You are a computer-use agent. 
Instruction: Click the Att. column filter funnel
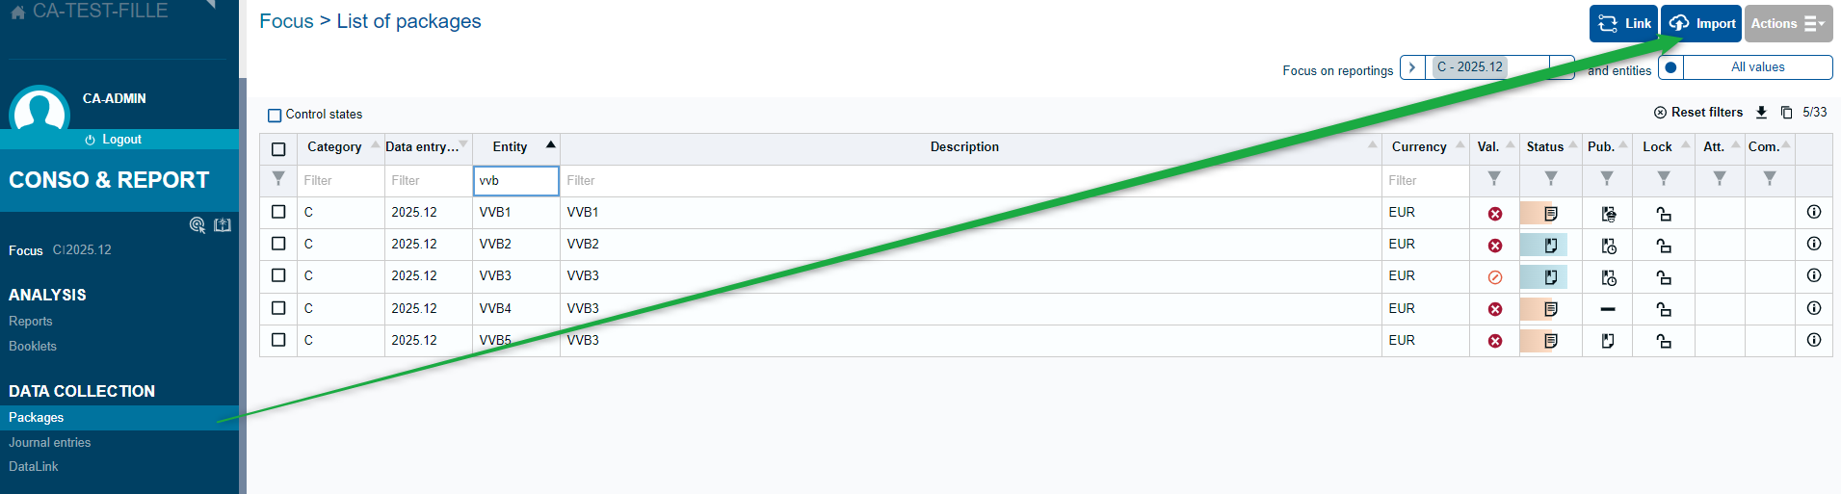[1720, 178]
